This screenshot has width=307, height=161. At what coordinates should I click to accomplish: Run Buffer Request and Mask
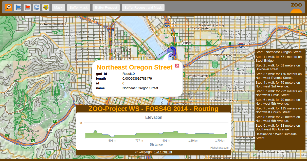[x=143, y=8]
